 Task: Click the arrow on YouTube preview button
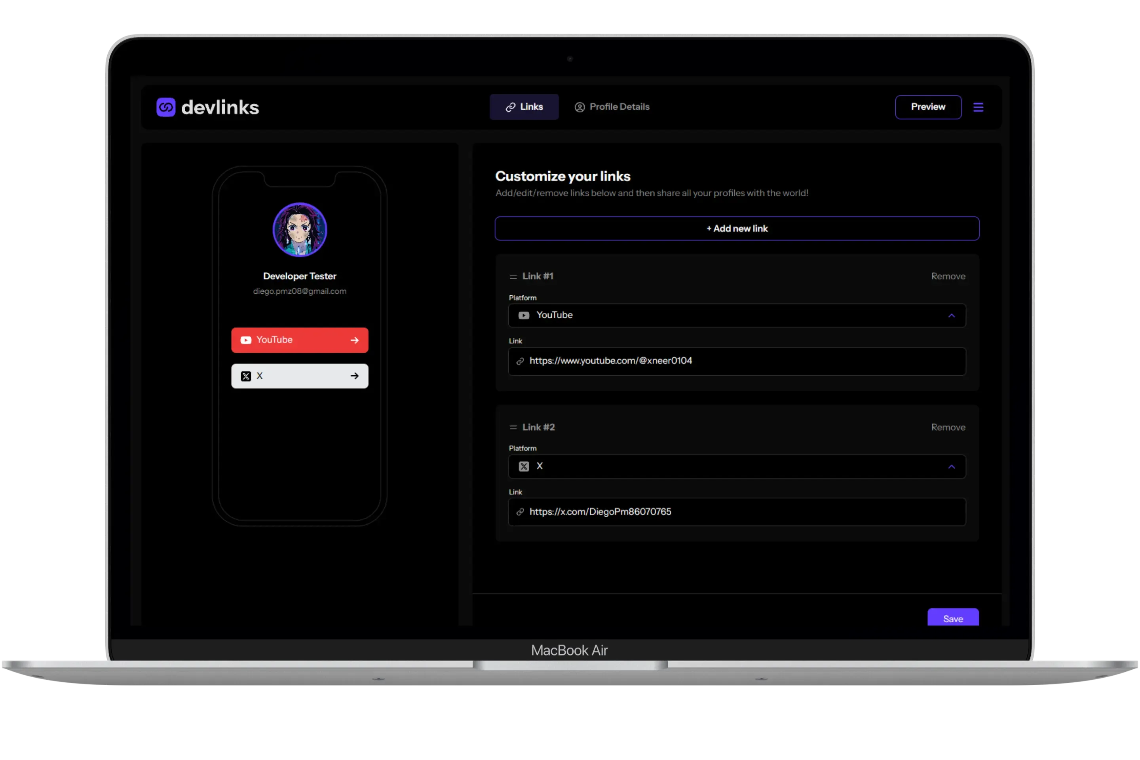(x=354, y=340)
